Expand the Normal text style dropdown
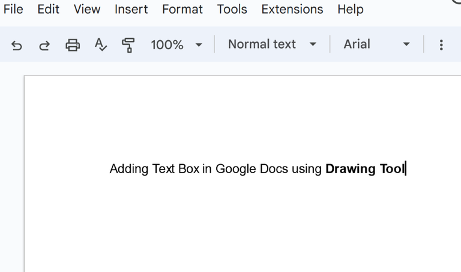The width and height of the screenshot is (461, 272). pyautogui.click(x=271, y=44)
